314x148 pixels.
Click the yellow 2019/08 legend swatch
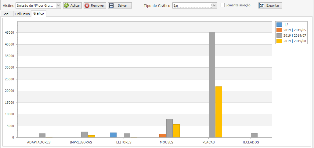tap(279, 41)
